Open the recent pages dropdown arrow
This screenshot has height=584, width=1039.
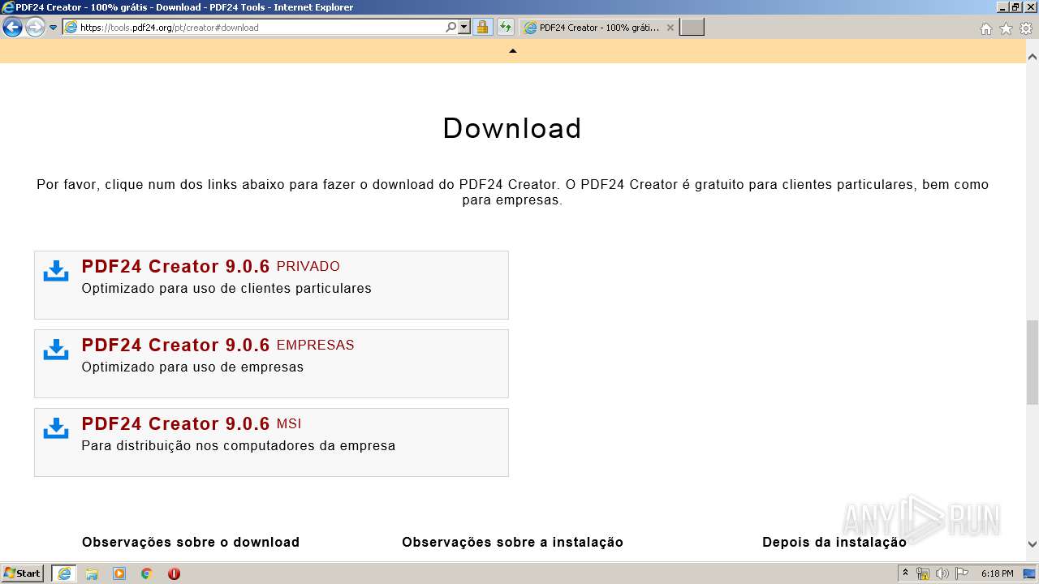pyautogui.click(x=54, y=28)
